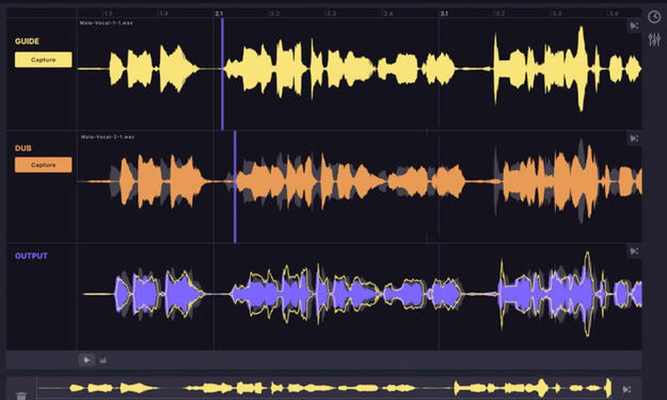Click the overview waveform audition icon

coord(628,389)
